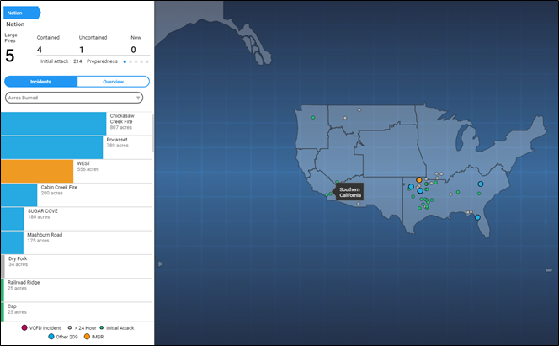Click the Southern California map tooltip

click(349, 193)
